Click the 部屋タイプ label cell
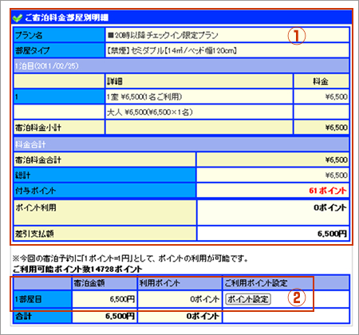359x335 pixels. click(59, 50)
